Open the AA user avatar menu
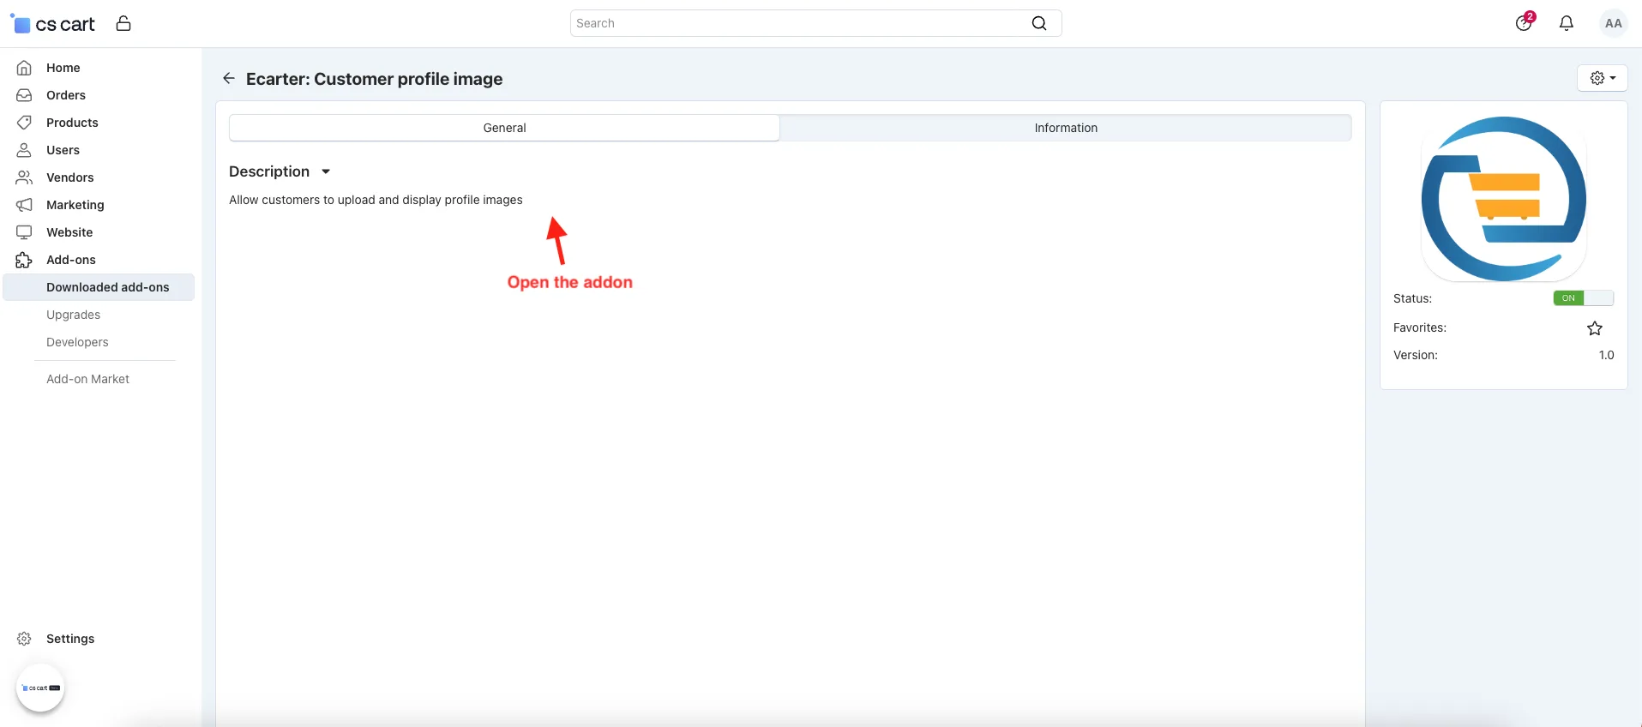 [x=1613, y=23]
